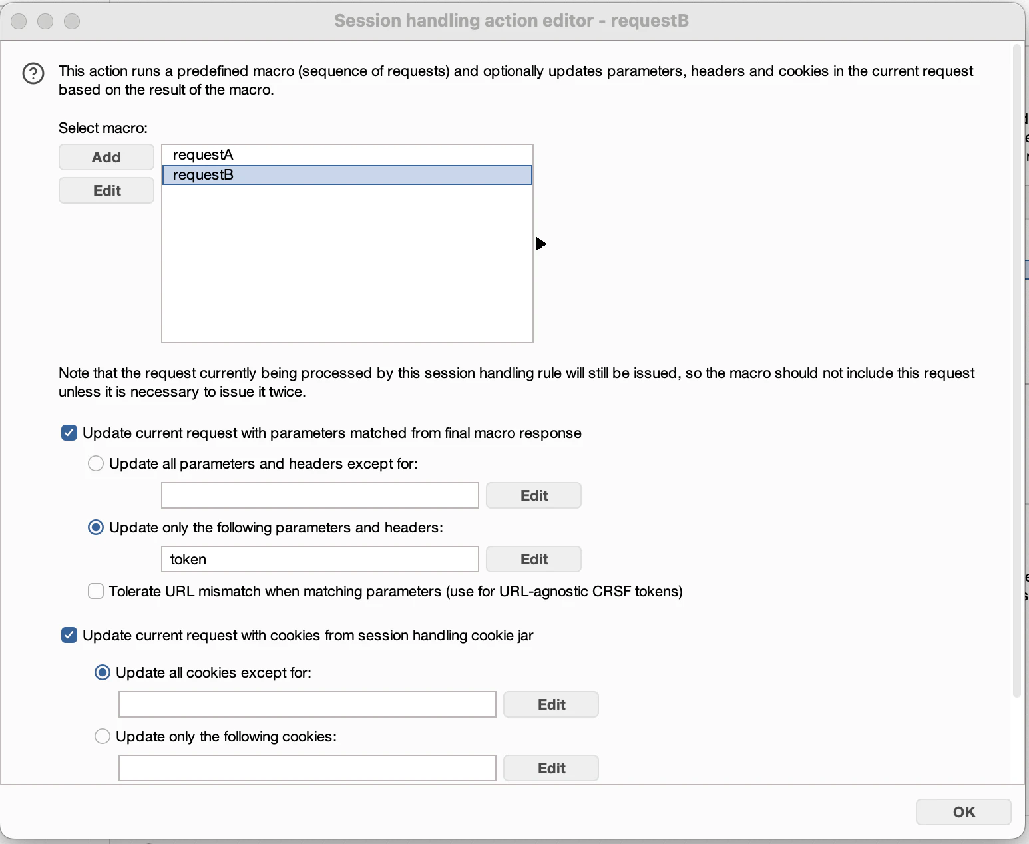Minimize the session handling editor window
Screen dimensions: 1029x844
click(x=45, y=21)
